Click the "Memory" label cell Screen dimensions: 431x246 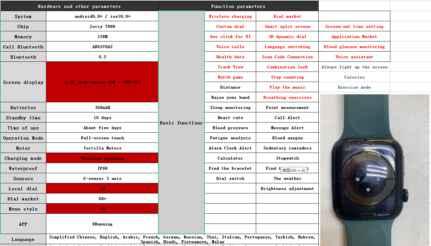pyautogui.click(x=23, y=37)
